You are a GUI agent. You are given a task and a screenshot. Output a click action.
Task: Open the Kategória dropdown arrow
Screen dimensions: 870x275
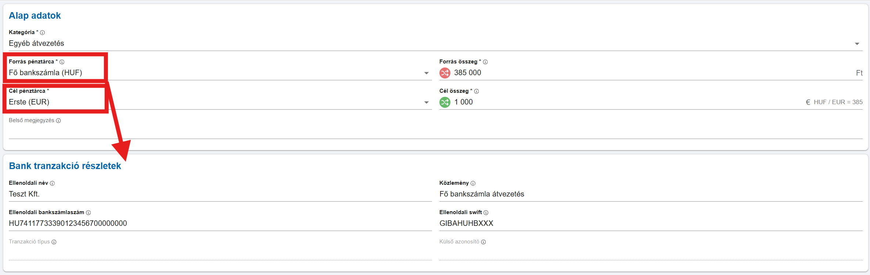coord(857,44)
